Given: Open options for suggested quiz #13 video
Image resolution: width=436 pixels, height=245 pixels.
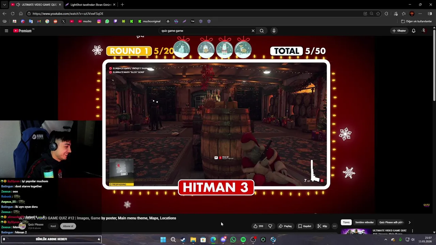Looking at the screenshot, I should point(412,231).
